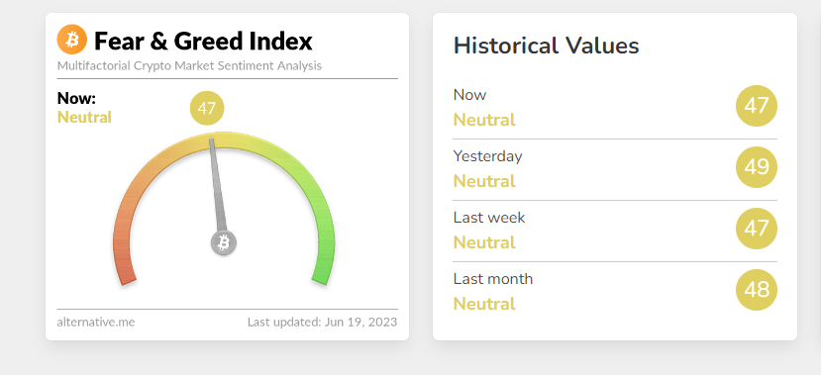
Task: Click the Multifactorial Crypto Market Sentiment subtitle
Action: pyautogui.click(x=189, y=66)
